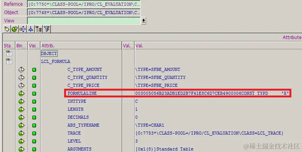The width and height of the screenshot is (302, 152).
Task: Click the green binding icon for LENGTH
Action: point(21,110)
